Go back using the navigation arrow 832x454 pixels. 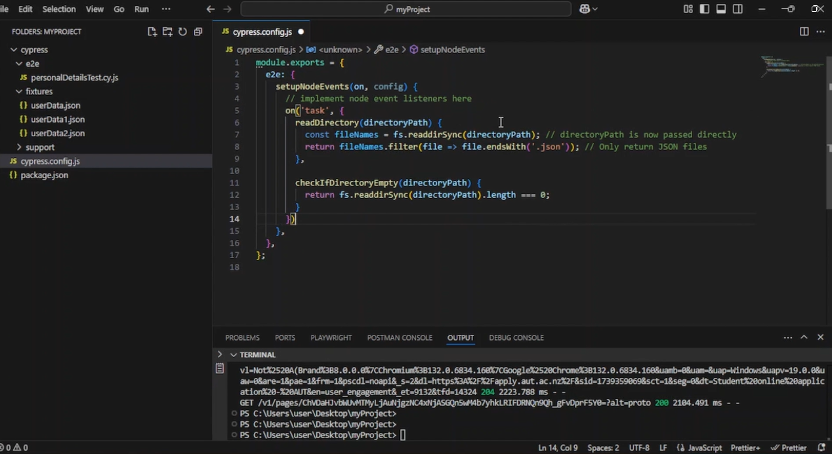[210, 9]
